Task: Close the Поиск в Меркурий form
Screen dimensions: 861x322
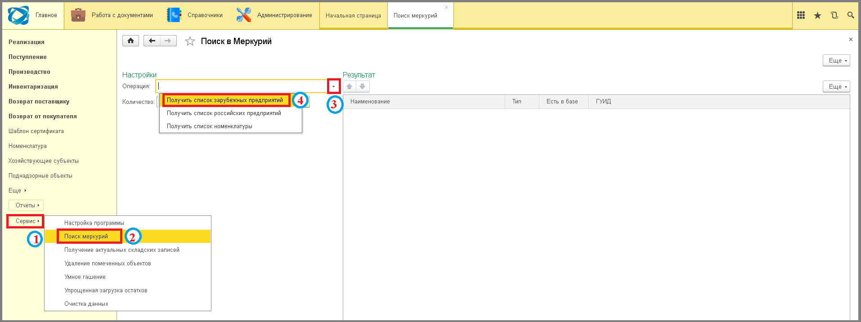Action: (x=851, y=40)
